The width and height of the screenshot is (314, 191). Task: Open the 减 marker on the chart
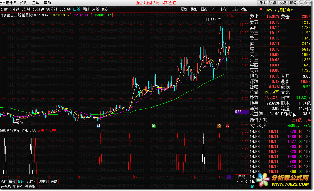click(154, 126)
